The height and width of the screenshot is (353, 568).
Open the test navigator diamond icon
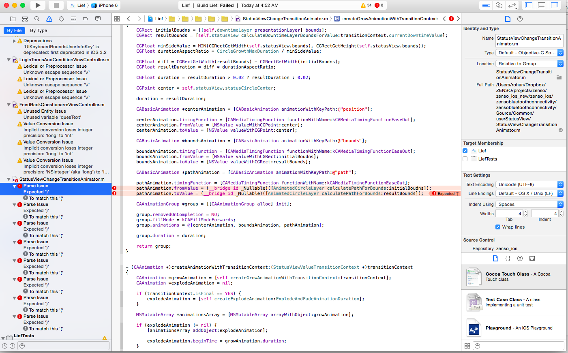61,19
